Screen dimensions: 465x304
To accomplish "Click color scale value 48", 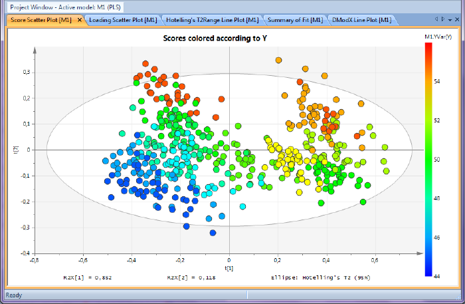I will [x=437, y=198].
